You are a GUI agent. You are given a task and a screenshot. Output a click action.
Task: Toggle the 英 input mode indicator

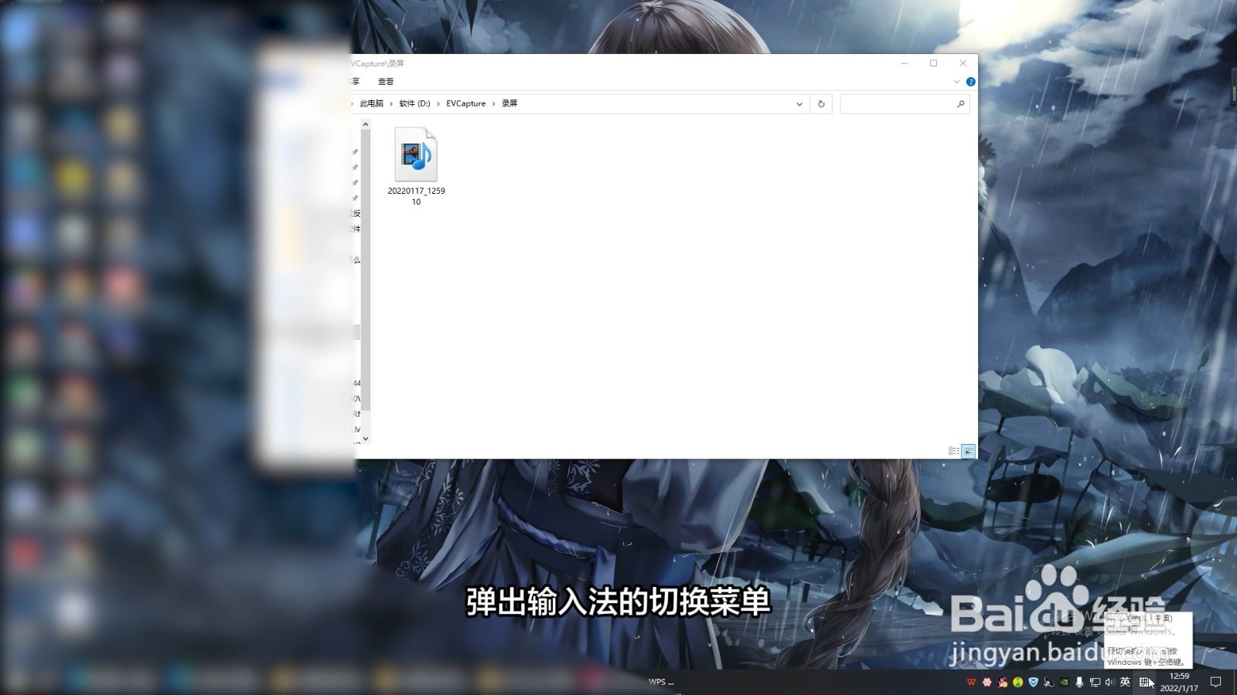point(1125,682)
